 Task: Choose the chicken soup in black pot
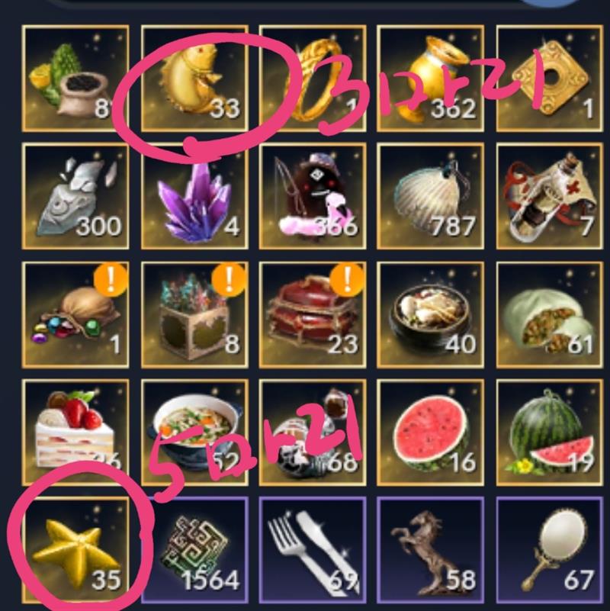point(430,314)
